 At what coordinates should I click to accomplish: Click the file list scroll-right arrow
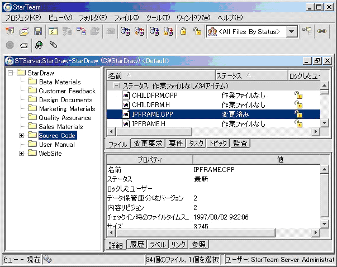point(316,131)
